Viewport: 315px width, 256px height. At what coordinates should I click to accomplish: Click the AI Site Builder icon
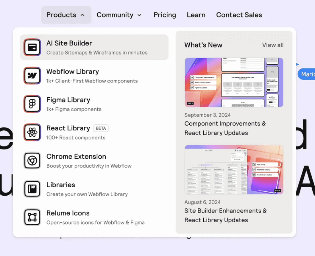32,47
